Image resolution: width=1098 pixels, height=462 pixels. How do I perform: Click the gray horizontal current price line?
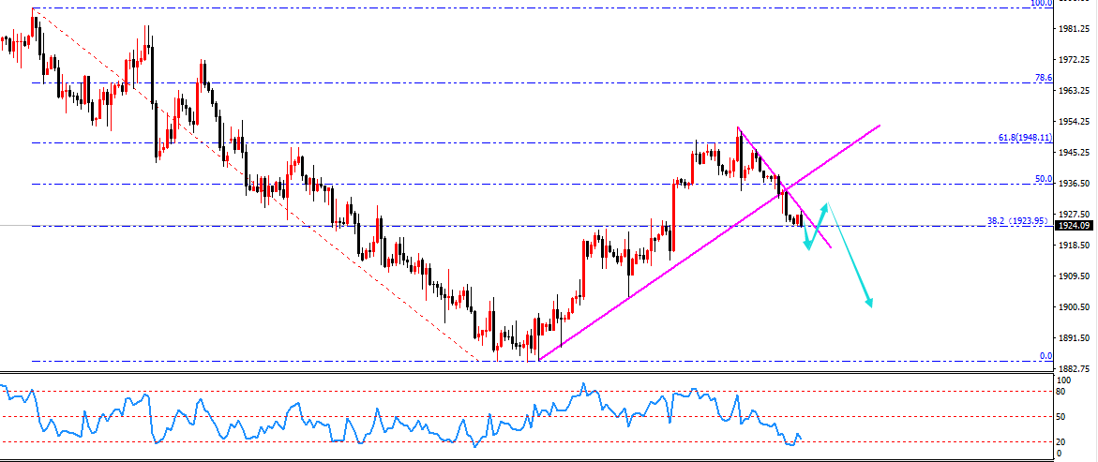point(281,226)
